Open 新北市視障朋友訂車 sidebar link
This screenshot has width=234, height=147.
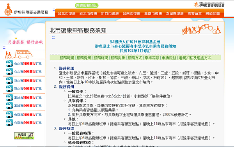(x=28, y=81)
